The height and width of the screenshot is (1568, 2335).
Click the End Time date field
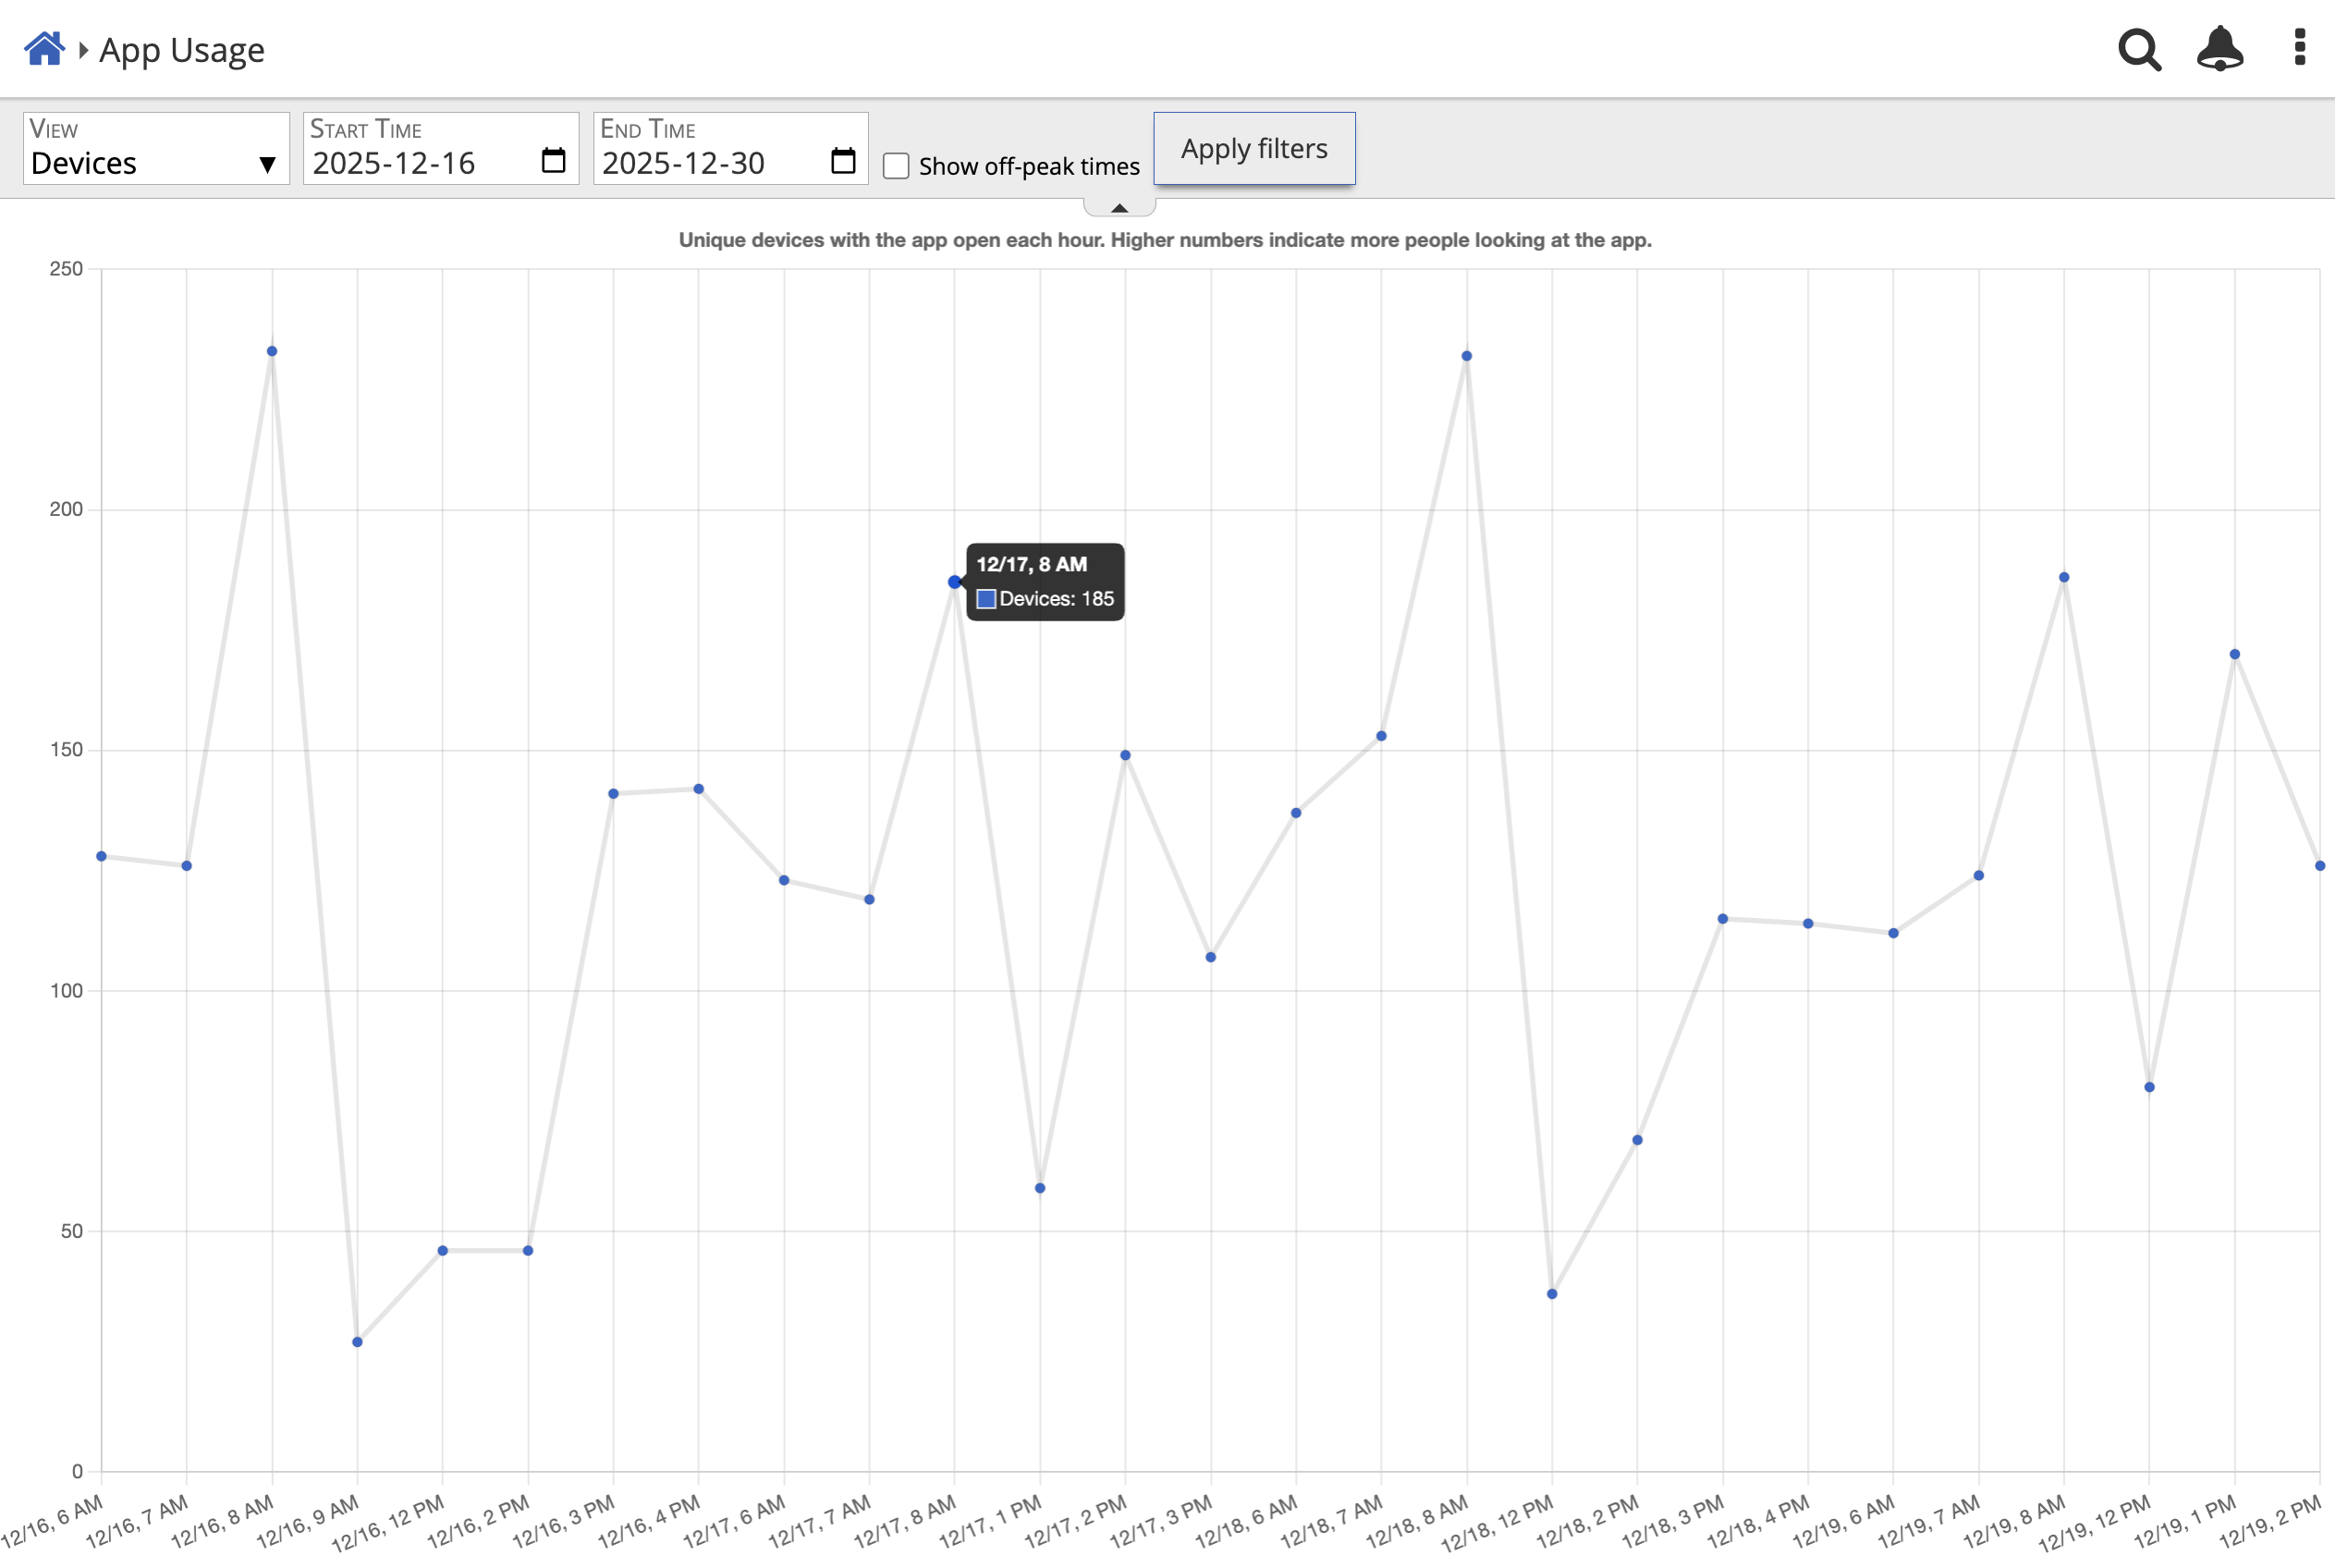[710, 163]
